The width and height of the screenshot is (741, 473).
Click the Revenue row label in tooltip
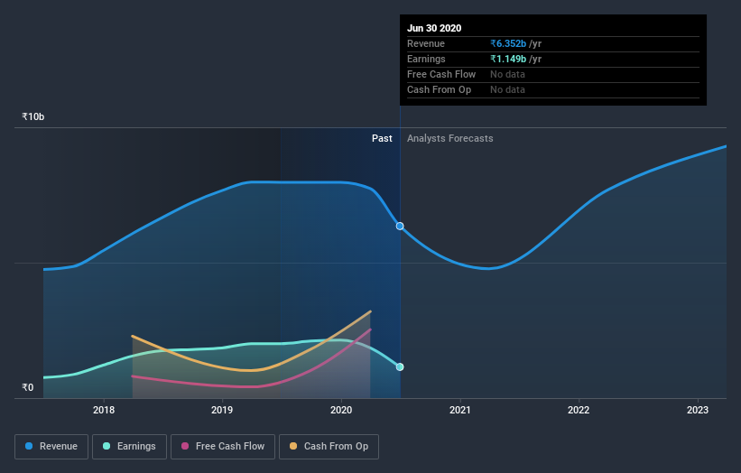tap(426, 43)
